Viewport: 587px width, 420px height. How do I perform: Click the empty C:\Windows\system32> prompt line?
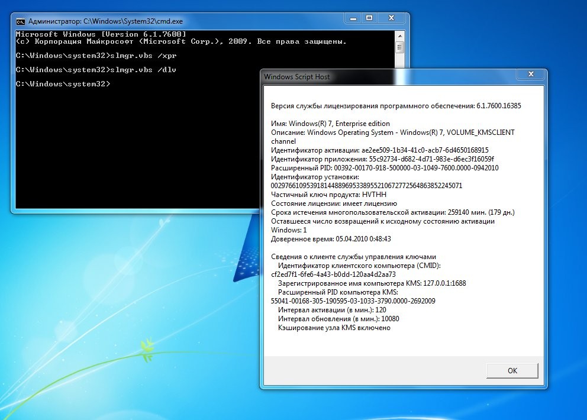click(x=63, y=84)
